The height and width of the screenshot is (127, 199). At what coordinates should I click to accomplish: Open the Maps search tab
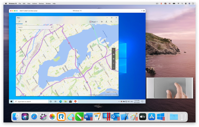(x=19, y=22)
